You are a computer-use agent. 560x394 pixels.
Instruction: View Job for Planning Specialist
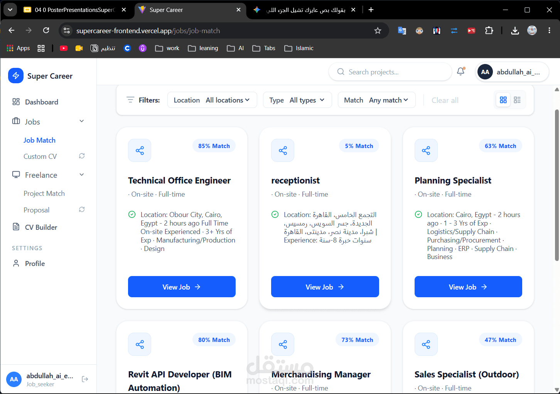tap(468, 287)
